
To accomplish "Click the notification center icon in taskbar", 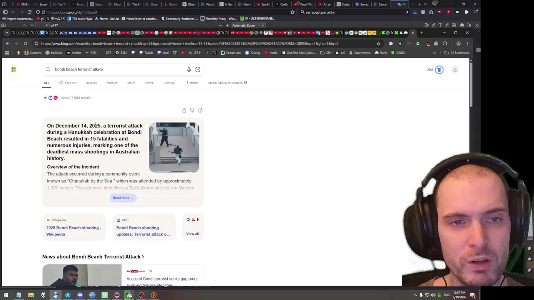I will click(x=473, y=295).
